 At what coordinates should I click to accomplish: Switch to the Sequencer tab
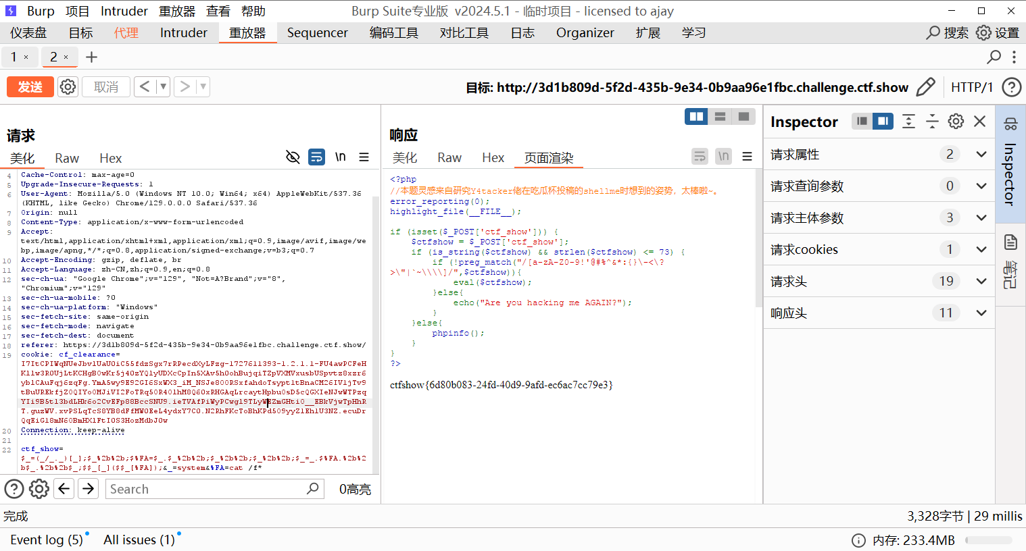pos(317,33)
